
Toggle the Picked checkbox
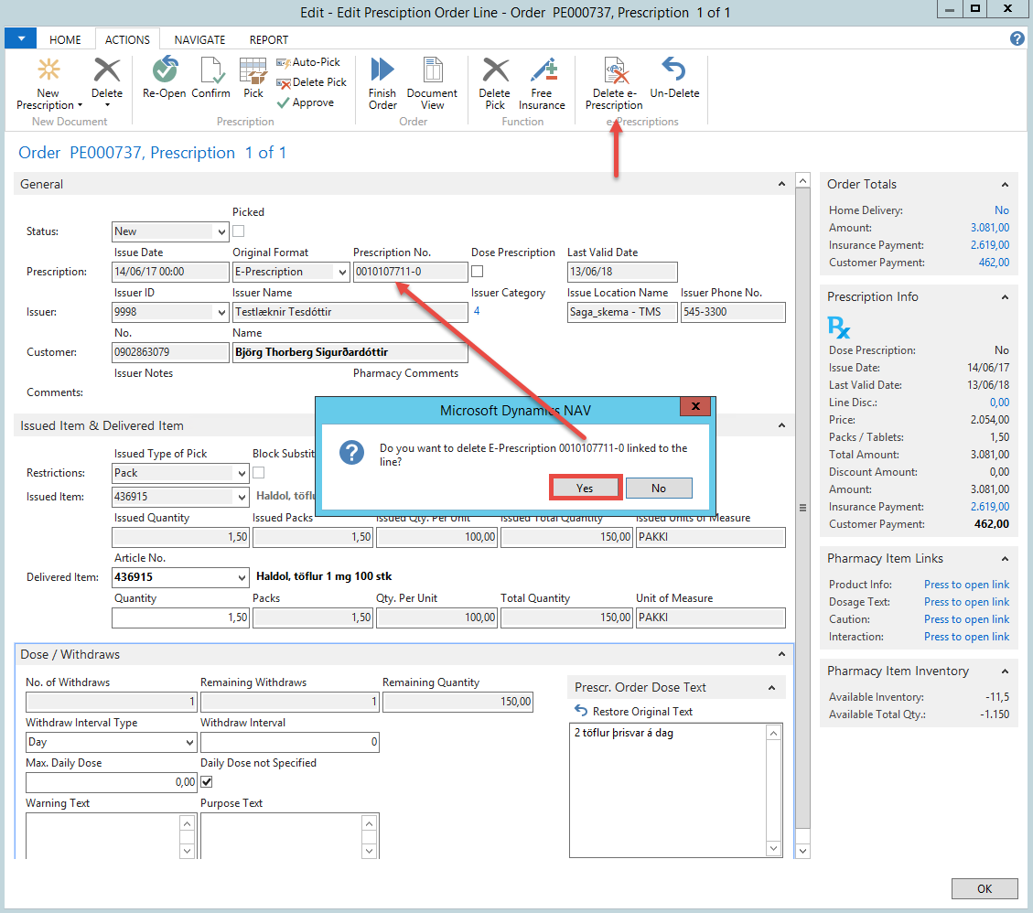pos(239,231)
